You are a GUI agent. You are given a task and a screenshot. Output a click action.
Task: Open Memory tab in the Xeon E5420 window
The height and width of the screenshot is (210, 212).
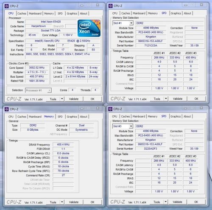49,14
